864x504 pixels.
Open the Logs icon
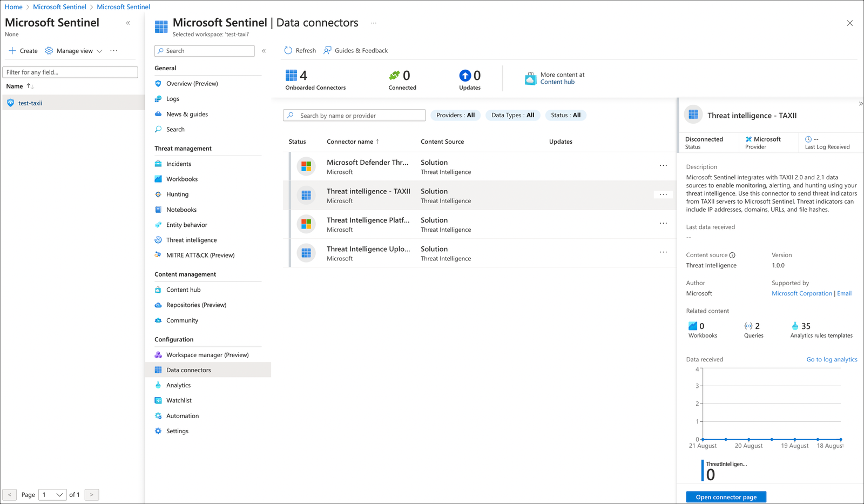point(158,99)
